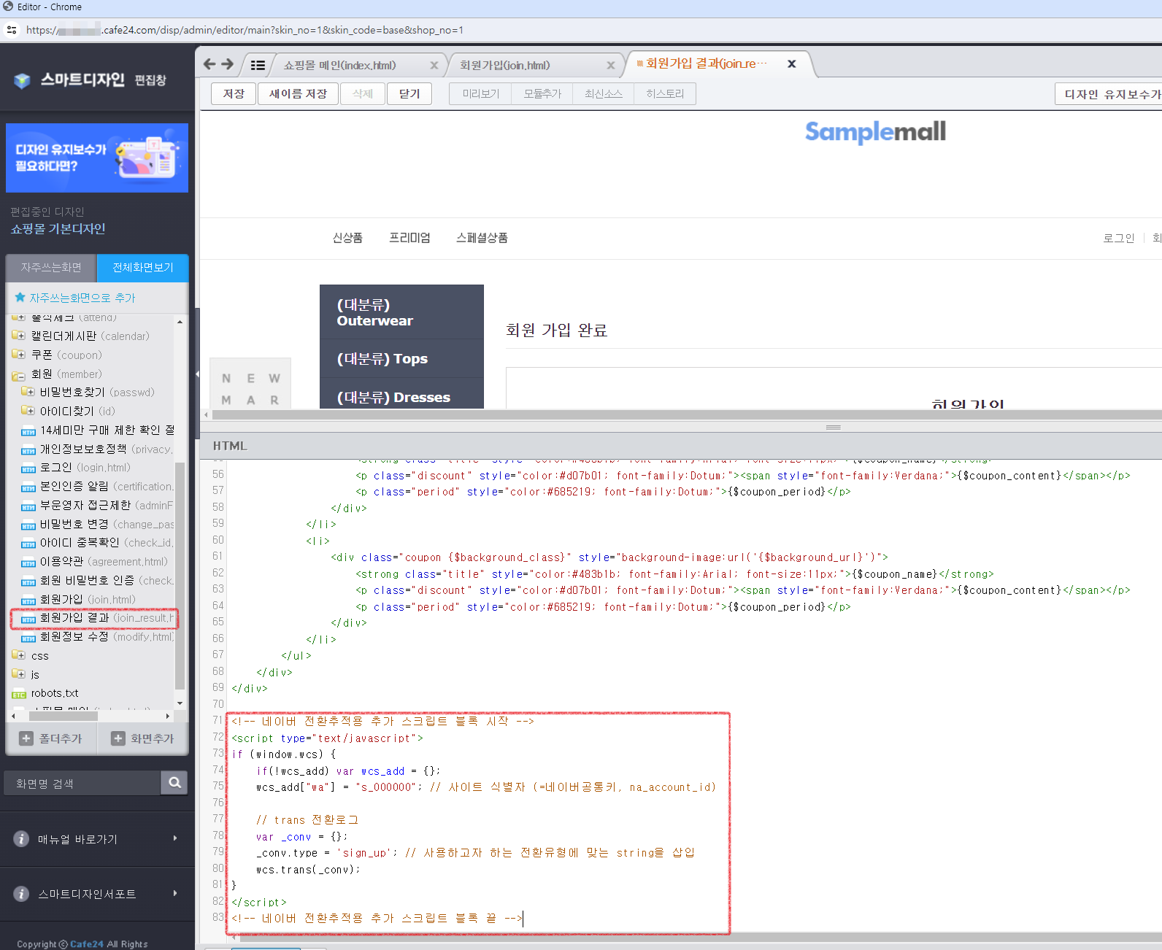Click the preview pane horizontal scrollbar
This screenshot has height=950, width=1162.
pos(686,414)
